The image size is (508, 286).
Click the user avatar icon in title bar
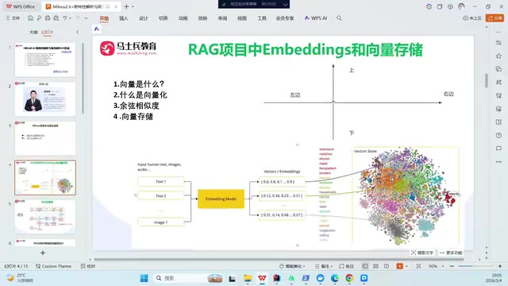[461, 6]
